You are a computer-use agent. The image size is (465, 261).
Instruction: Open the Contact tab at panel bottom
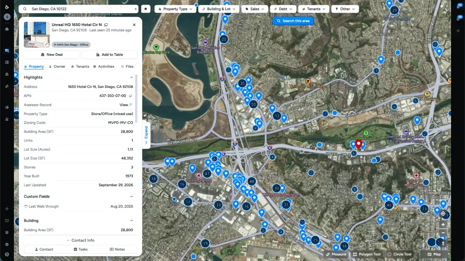[43, 249]
